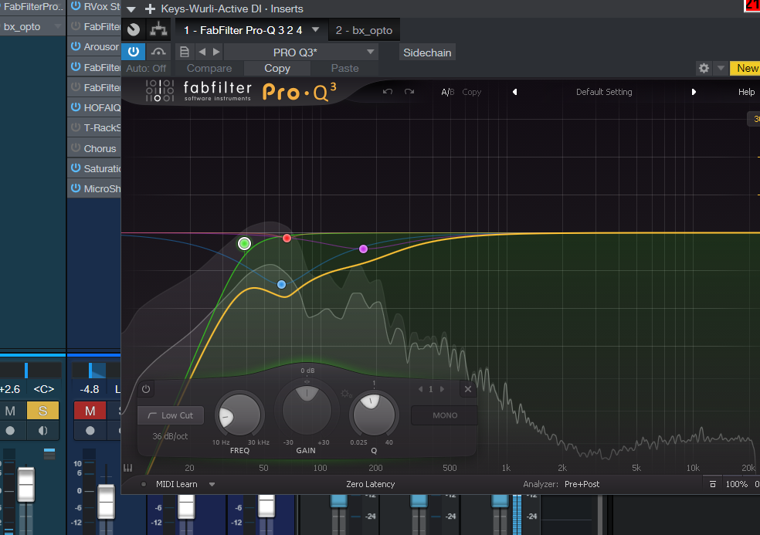Click the FREQ knob
The width and height of the screenshot is (760, 535).
click(x=239, y=415)
